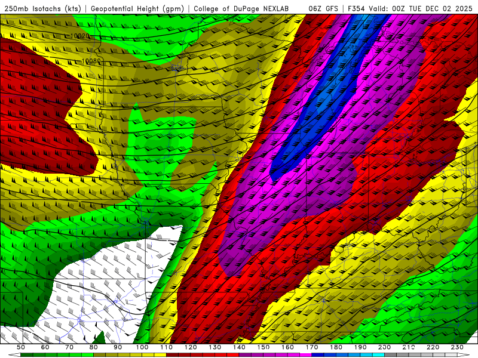The image size is (478, 358).
Task: Click the '160' value on the color scale
Action: (x=287, y=347)
